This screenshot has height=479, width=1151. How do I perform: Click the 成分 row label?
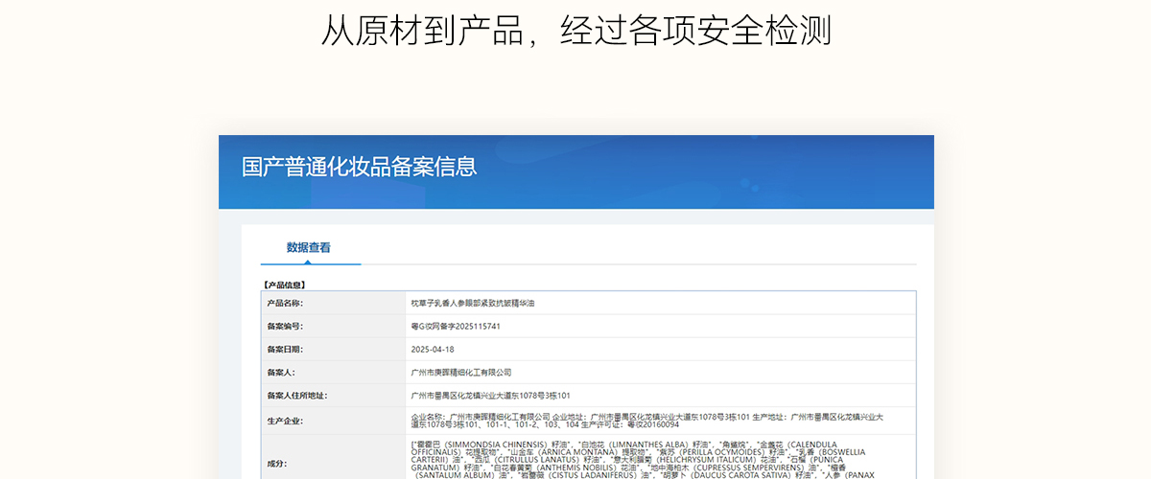click(x=276, y=463)
